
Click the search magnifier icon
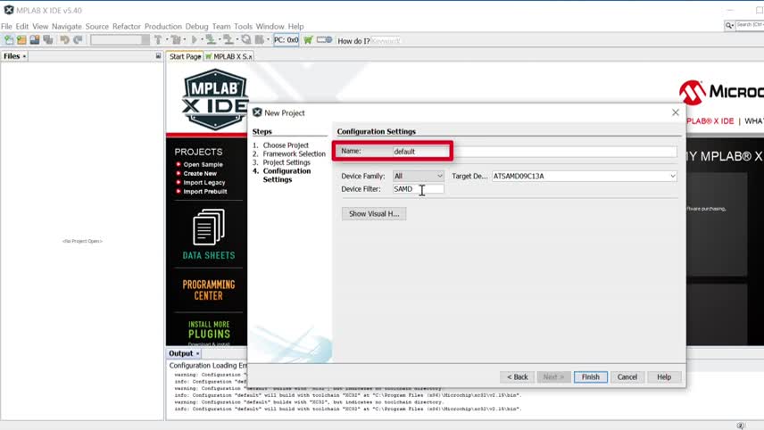coord(729,25)
